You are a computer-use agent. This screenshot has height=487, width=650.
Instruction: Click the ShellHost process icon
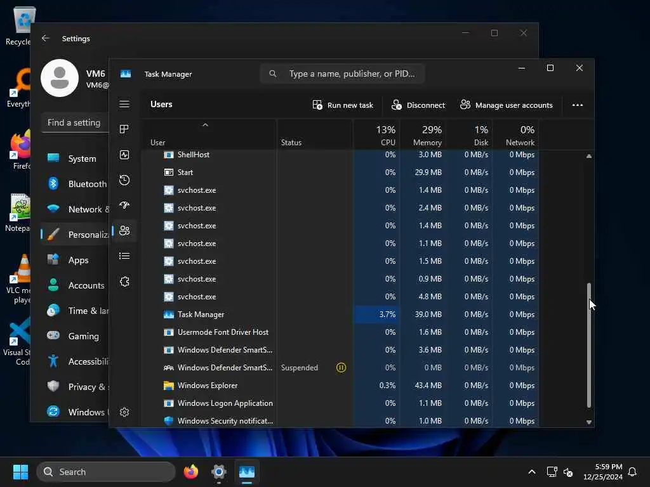click(x=169, y=155)
